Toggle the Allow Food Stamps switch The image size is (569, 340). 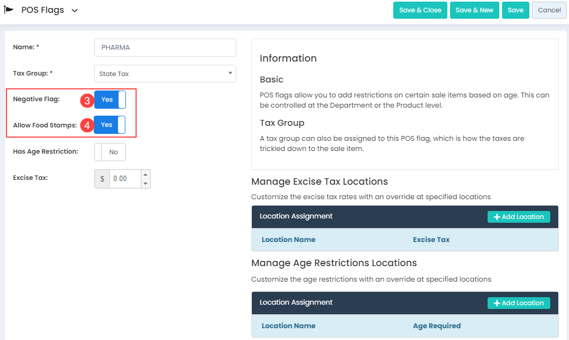(x=110, y=125)
